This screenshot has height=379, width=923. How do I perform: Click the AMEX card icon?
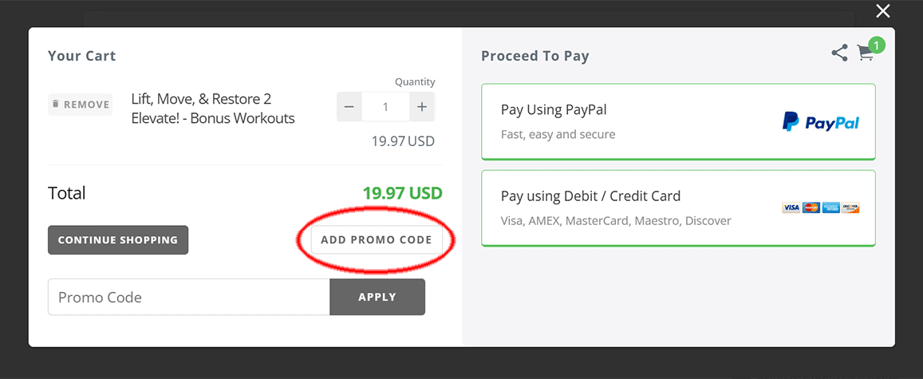(x=830, y=207)
